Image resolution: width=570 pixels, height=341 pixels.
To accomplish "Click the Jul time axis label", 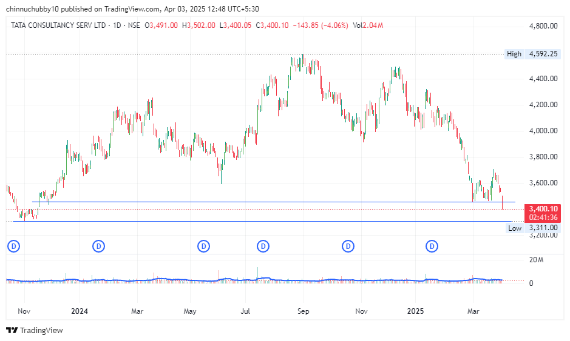I will [245, 311].
